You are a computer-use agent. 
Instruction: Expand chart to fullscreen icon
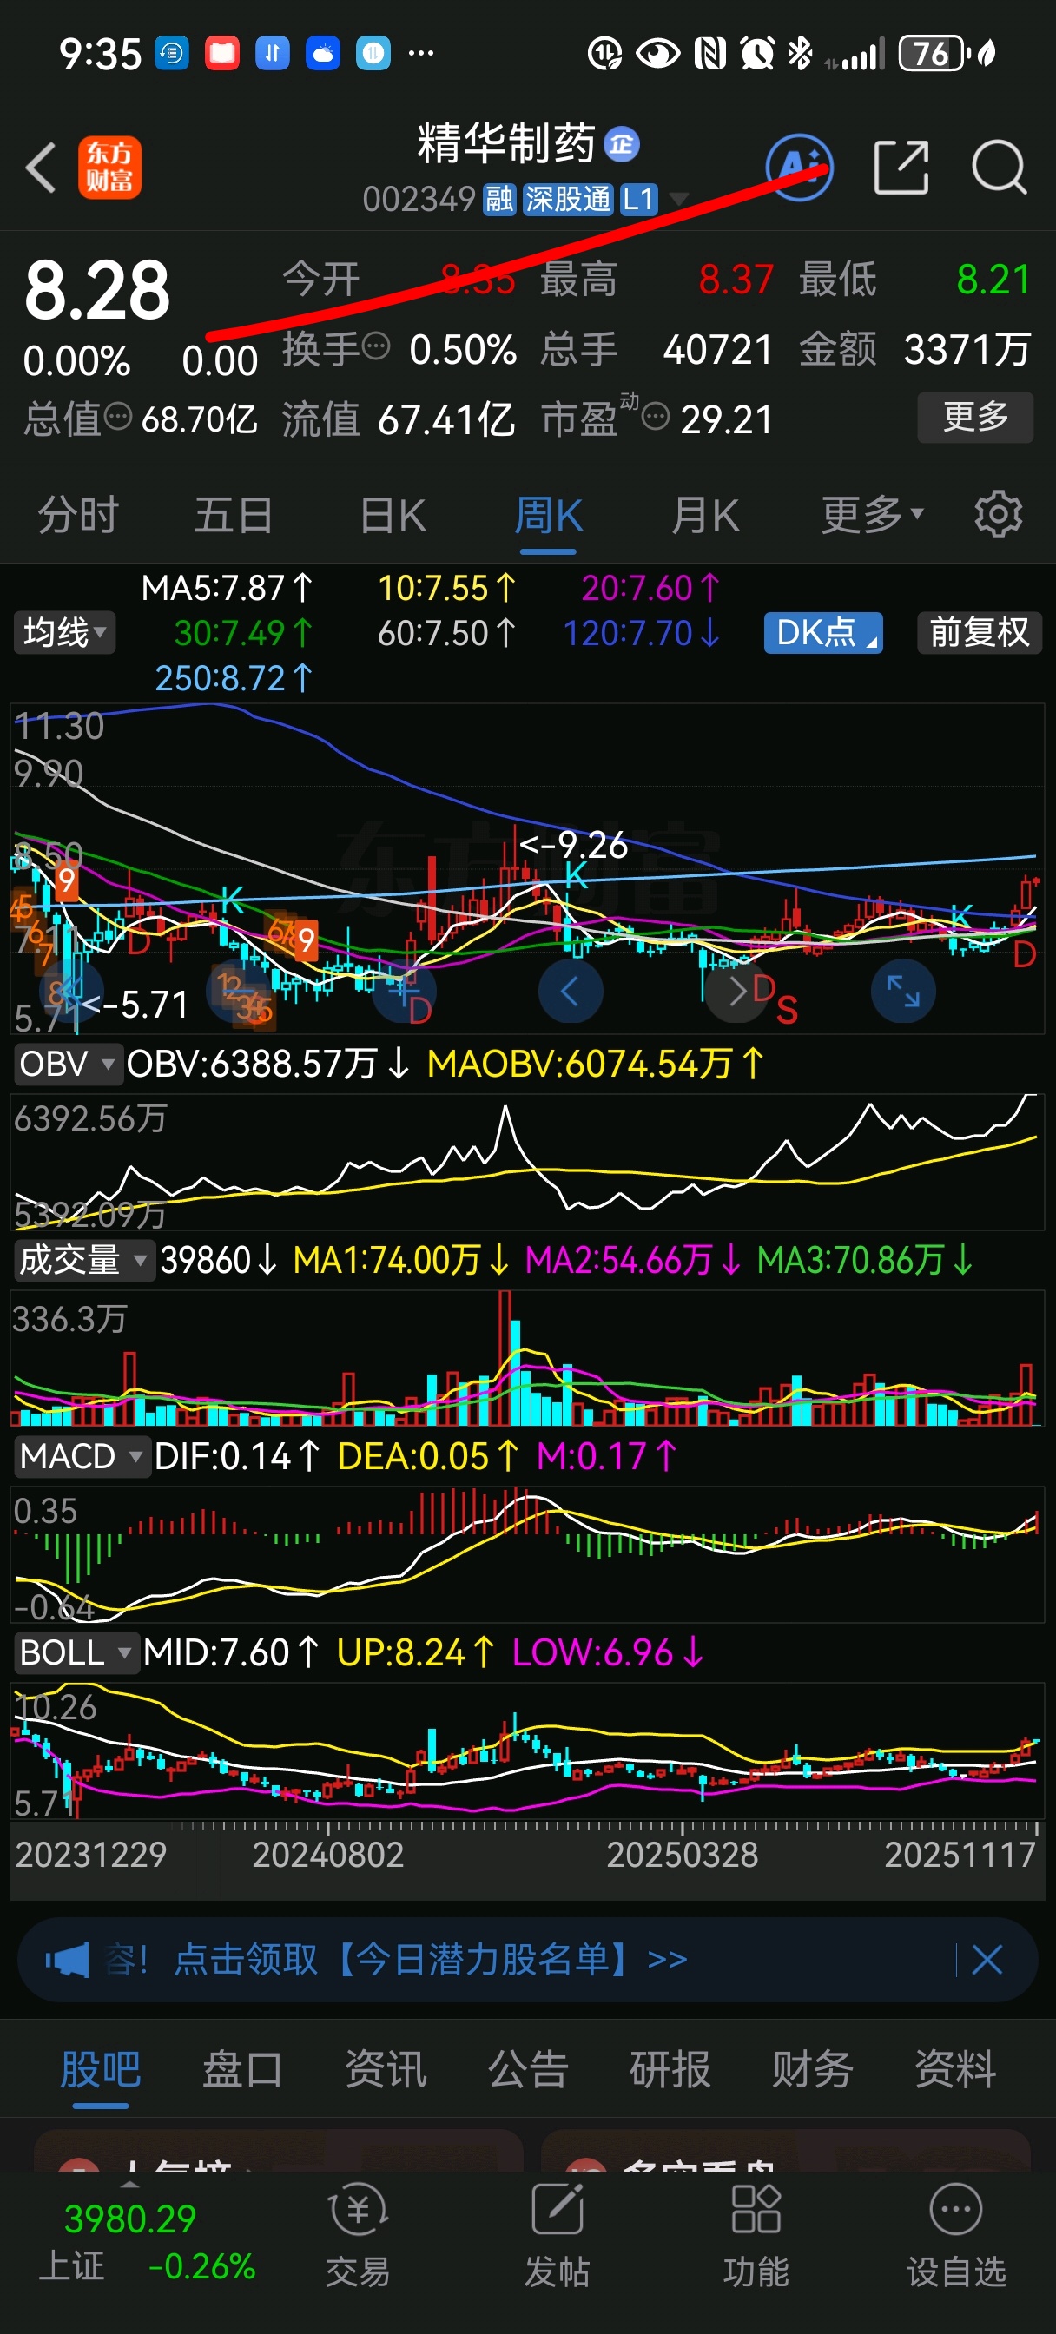[903, 991]
